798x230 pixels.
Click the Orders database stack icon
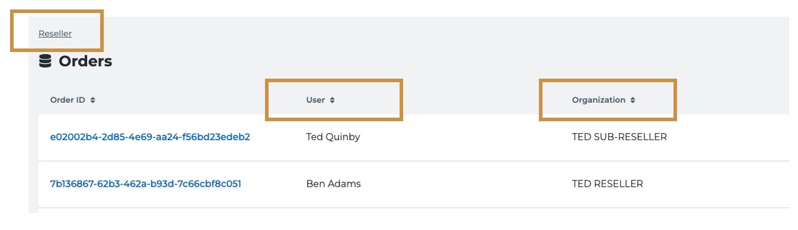[45, 61]
